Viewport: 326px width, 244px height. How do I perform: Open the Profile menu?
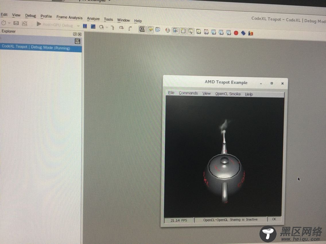coord(46,16)
